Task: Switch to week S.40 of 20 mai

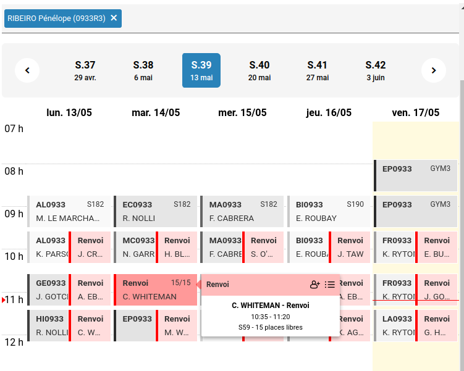Action: tap(259, 70)
